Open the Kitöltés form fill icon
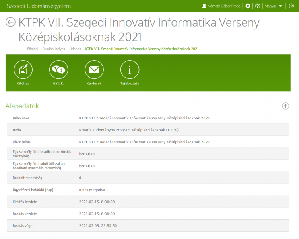The image size is (299, 239). pos(23,70)
